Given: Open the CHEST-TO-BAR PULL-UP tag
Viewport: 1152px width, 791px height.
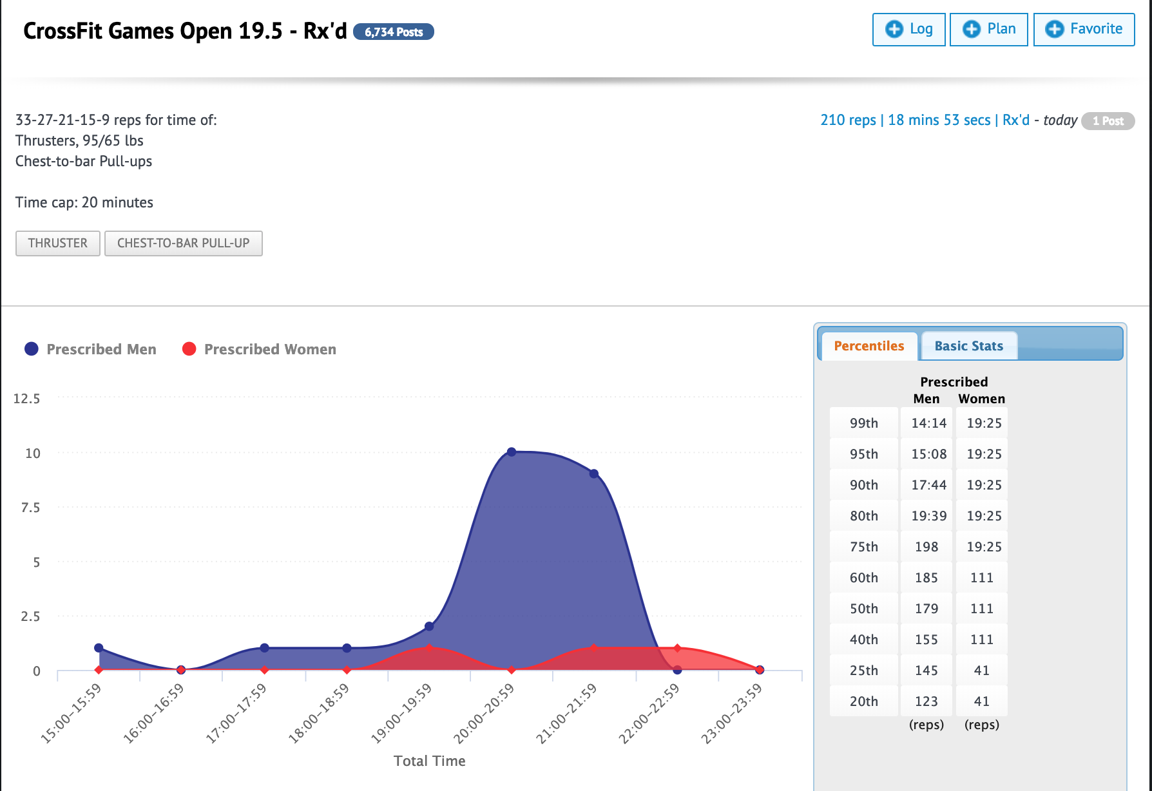Looking at the screenshot, I should click(x=183, y=243).
